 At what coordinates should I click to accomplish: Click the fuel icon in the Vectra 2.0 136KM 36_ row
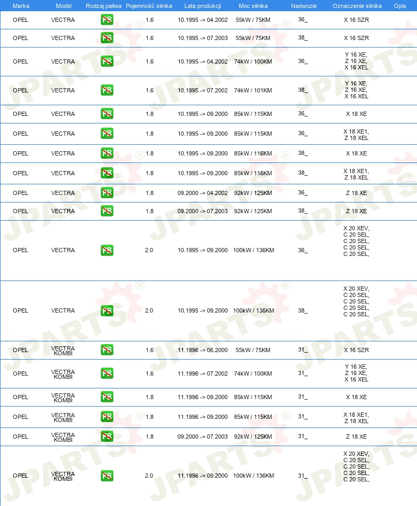point(107,250)
